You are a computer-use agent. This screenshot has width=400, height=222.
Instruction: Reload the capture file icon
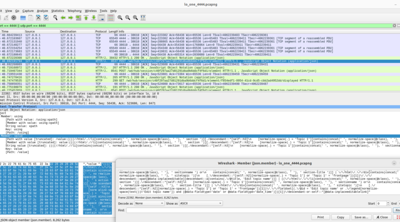(x=46, y=17)
